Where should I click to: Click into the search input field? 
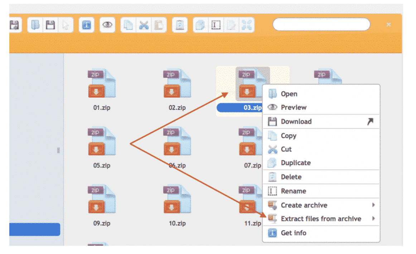pos(321,24)
